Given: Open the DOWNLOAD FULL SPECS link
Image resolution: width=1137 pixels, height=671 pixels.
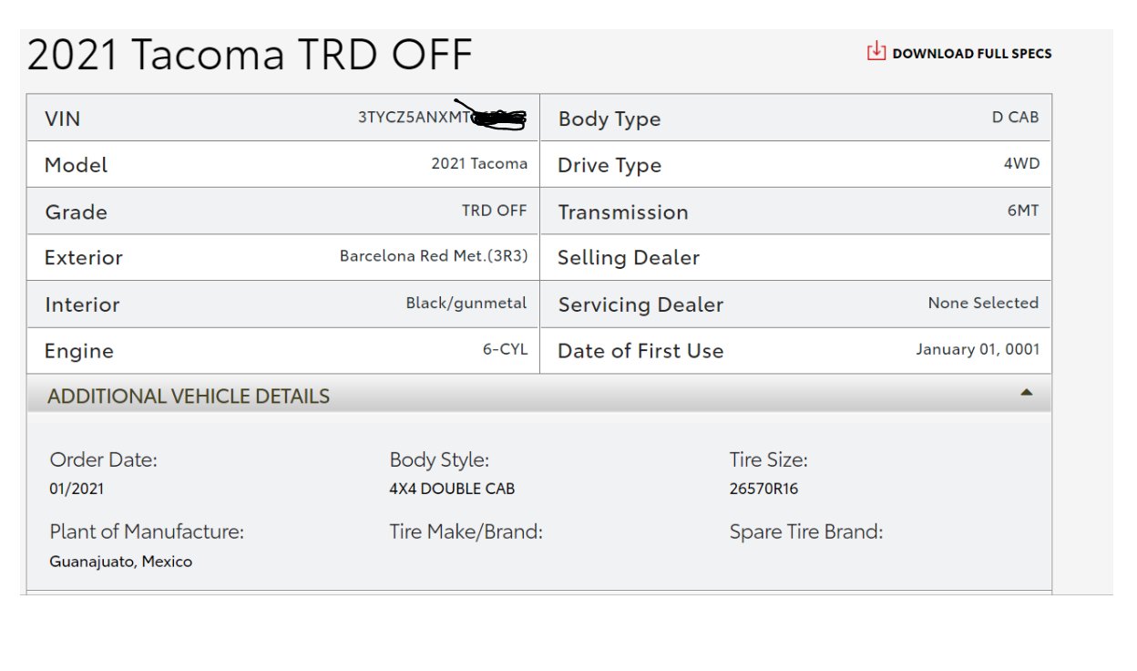Looking at the screenshot, I should [971, 54].
